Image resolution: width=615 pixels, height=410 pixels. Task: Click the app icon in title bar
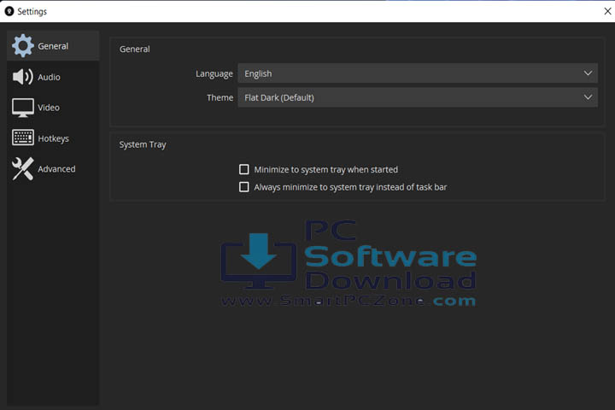click(9, 11)
